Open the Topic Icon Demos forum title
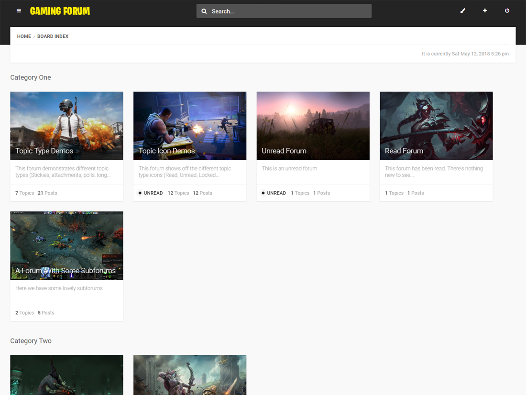This screenshot has width=526, height=395. pyautogui.click(x=167, y=151)
